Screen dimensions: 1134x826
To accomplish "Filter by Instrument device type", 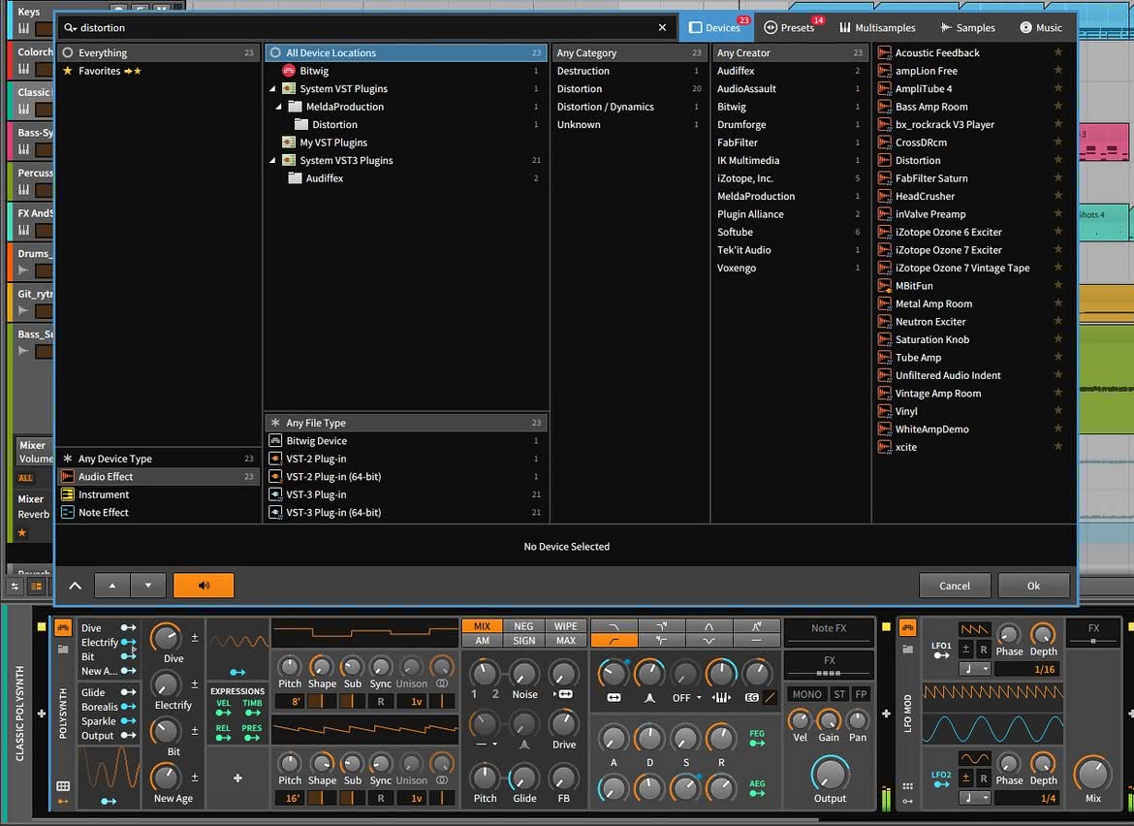I will (158, 494).
